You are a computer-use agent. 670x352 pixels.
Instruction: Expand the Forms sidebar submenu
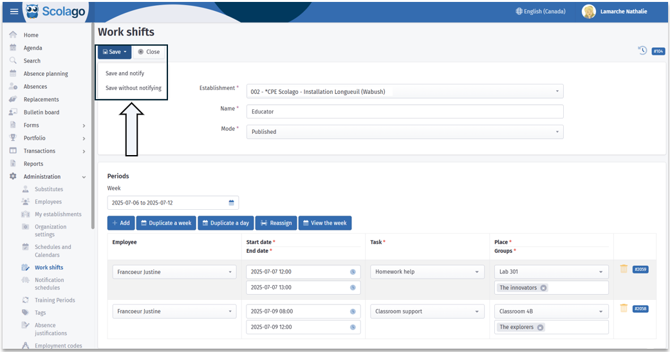(x=84, y=125)
